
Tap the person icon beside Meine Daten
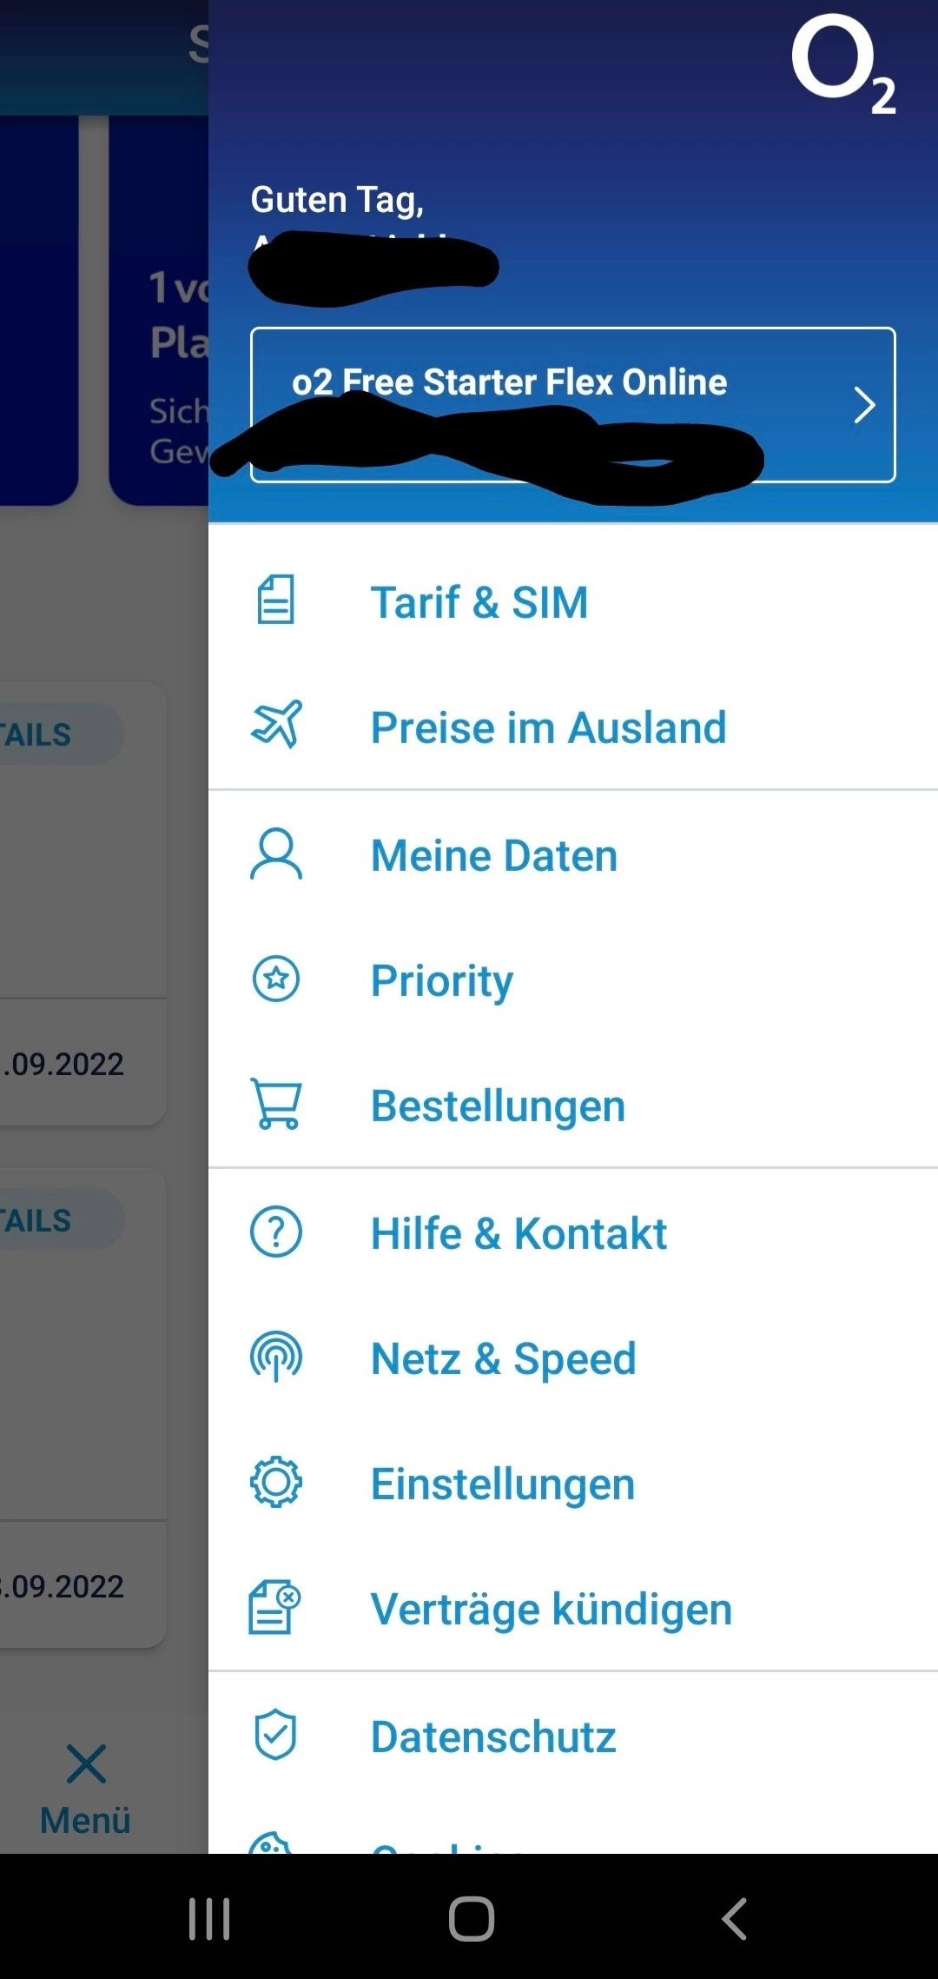tap(276, 854)
